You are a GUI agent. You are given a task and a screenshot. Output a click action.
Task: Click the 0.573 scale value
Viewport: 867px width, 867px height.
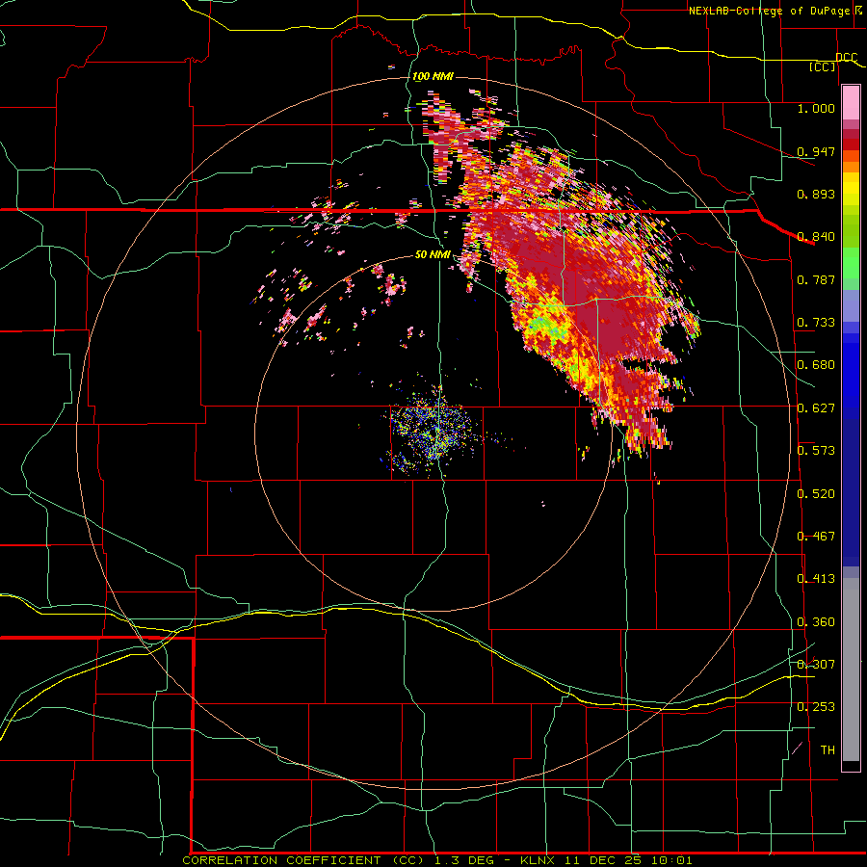pos(816,451)
